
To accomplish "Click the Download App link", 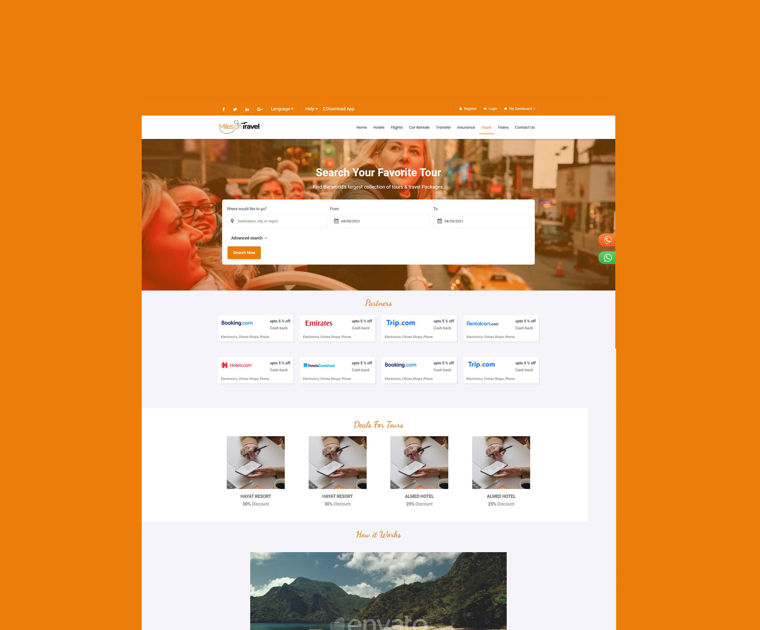I will point(339,109).
